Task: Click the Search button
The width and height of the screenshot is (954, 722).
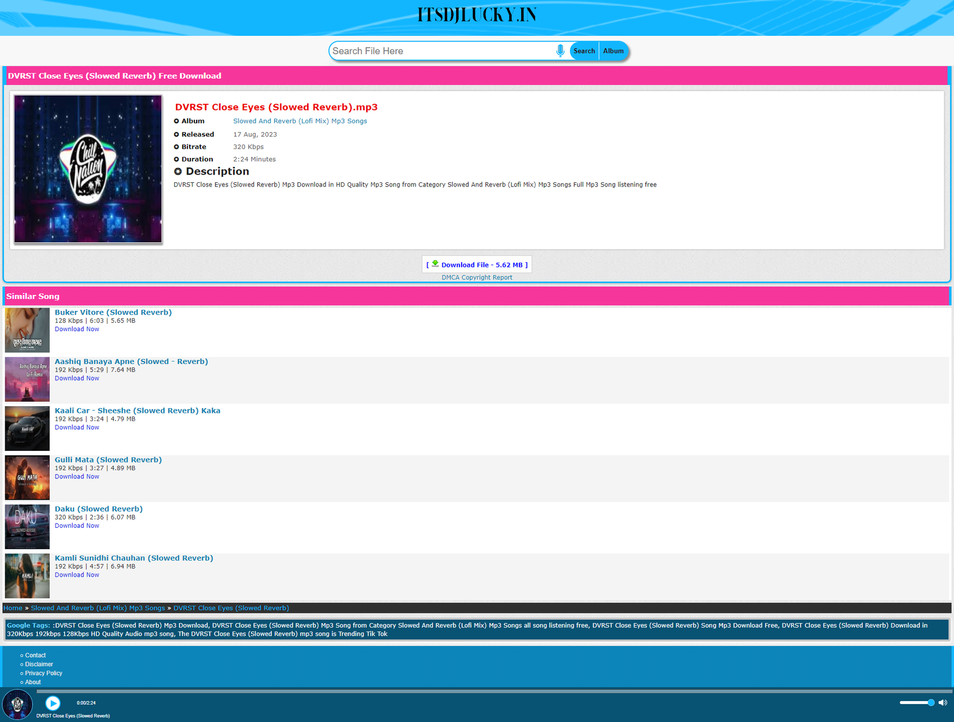Action: click(584, 51)
